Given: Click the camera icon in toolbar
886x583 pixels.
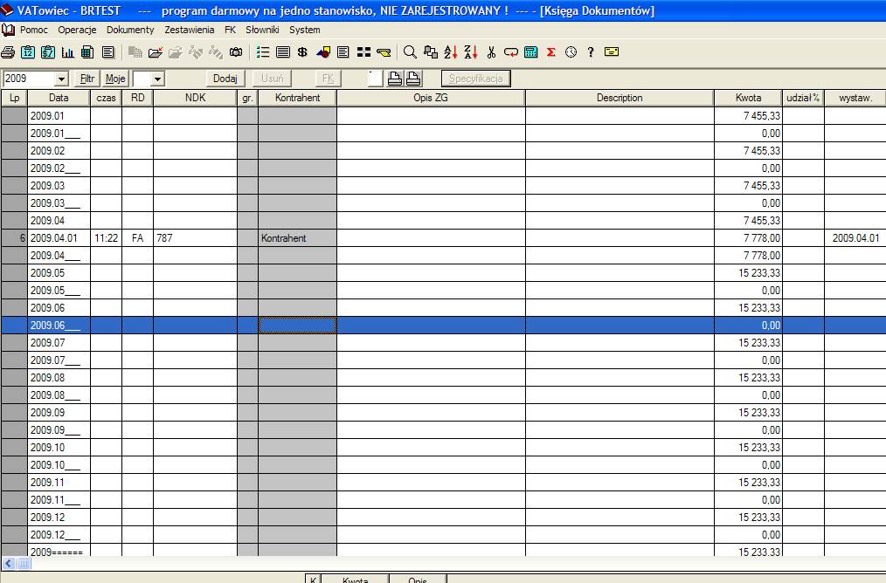Looking at the screenshot, I should [236, 52].
